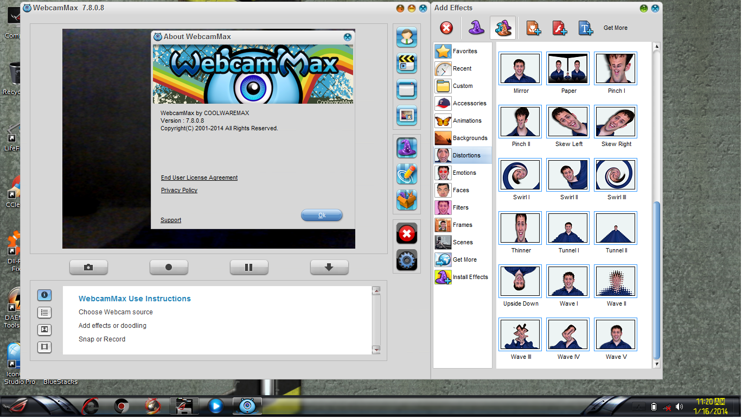Select the Scenes category
The image size is (742, 418).
coord(463,242)
